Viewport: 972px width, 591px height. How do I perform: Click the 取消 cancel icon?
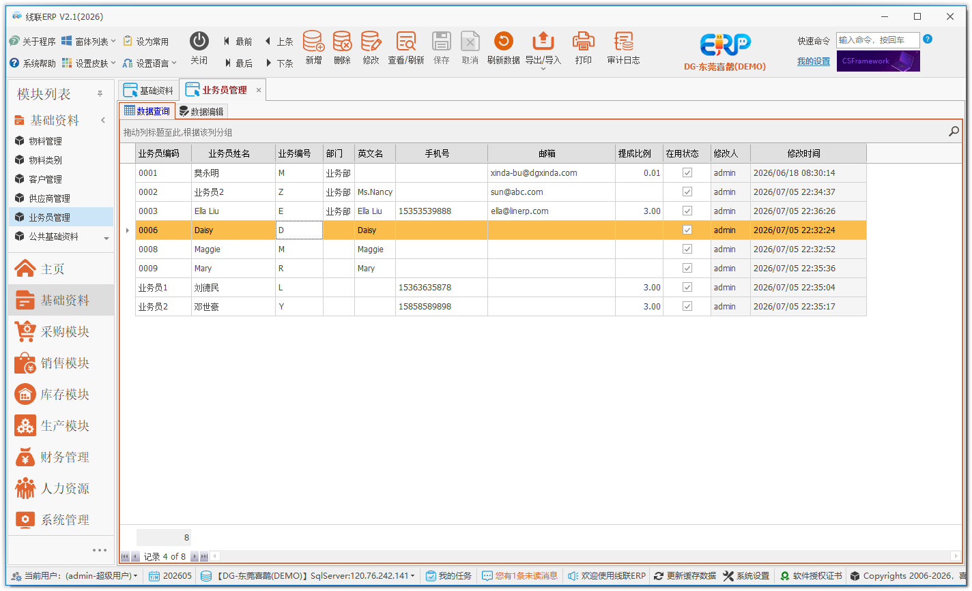470,42
